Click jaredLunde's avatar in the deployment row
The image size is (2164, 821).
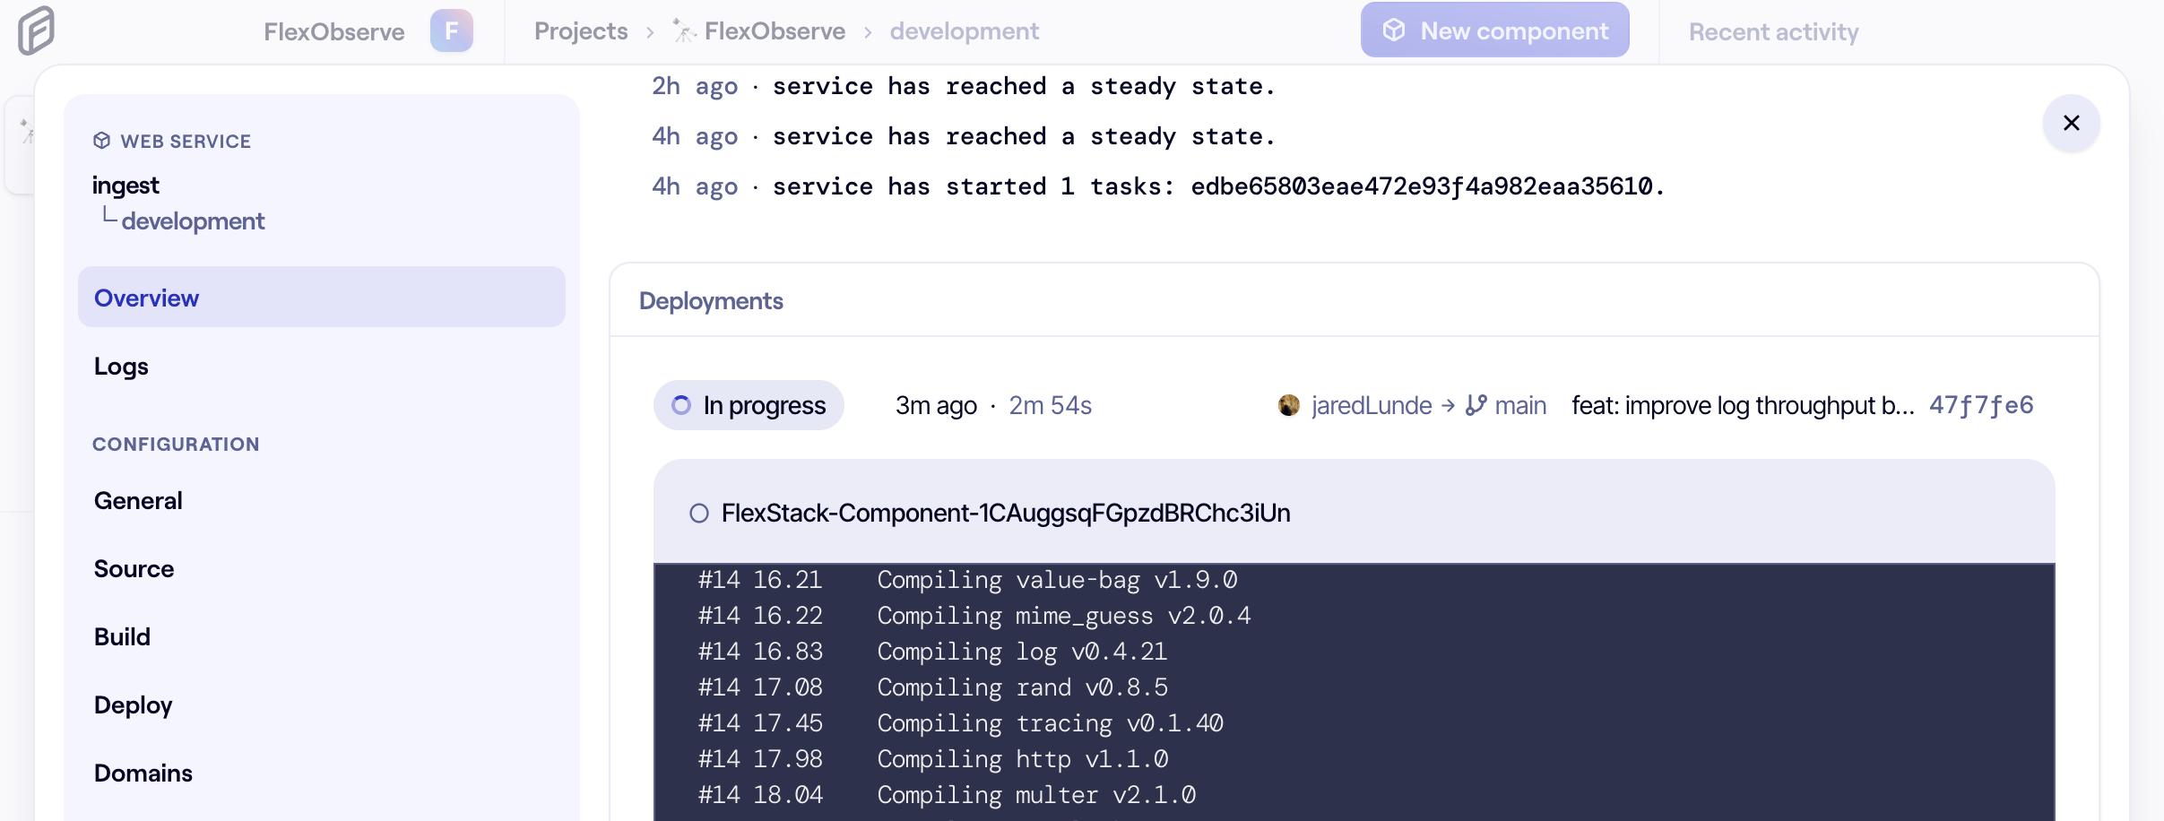tap(1289, 405)
